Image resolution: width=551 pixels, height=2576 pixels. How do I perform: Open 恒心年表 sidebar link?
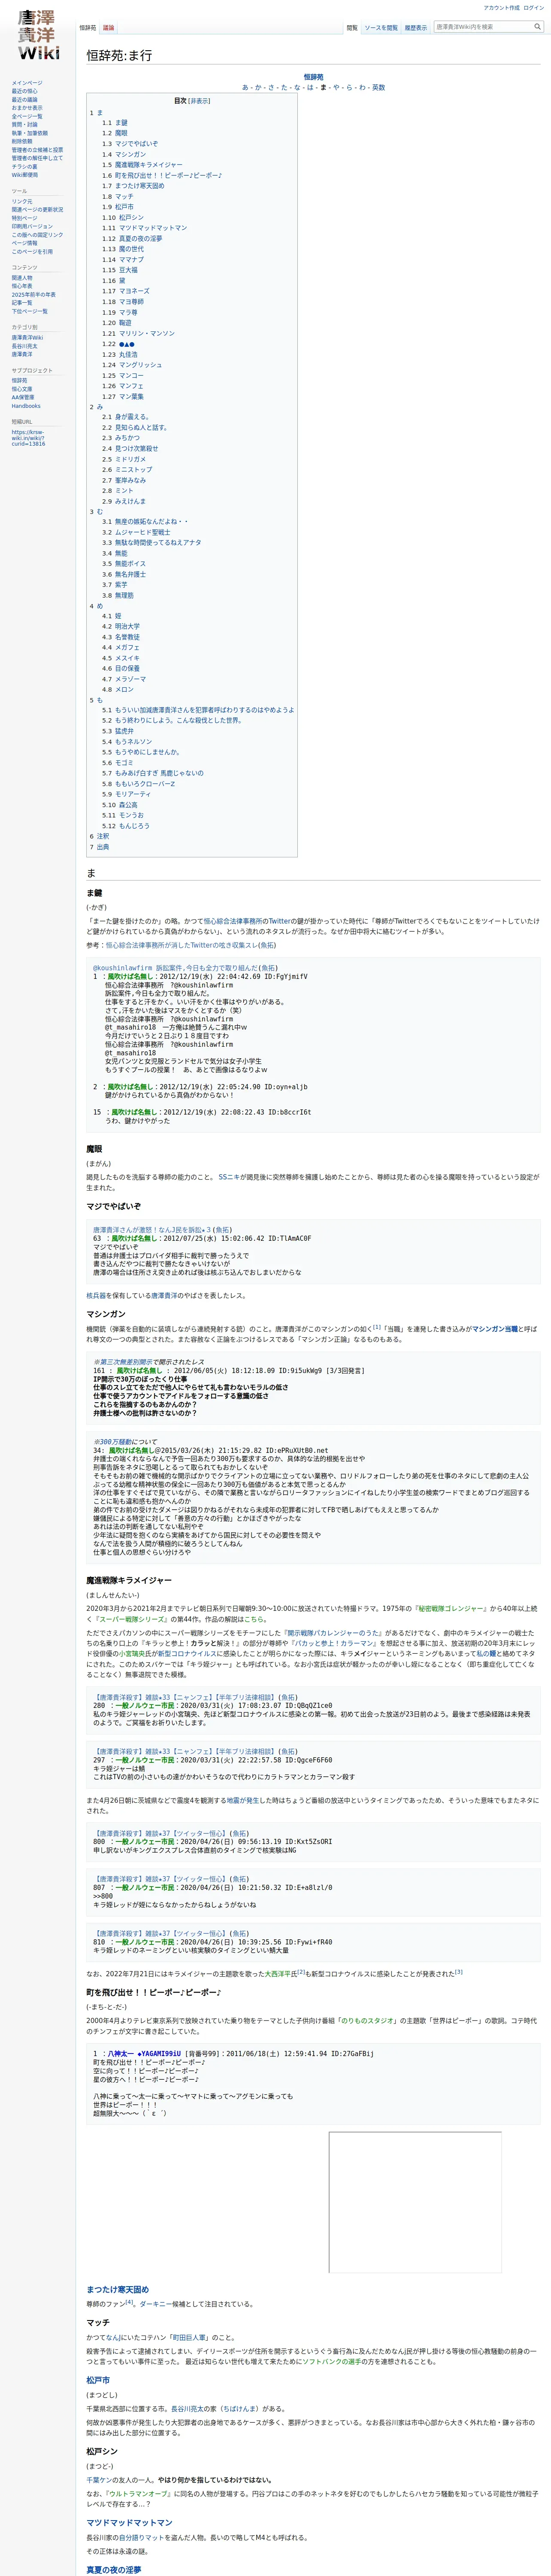[22, 286]
